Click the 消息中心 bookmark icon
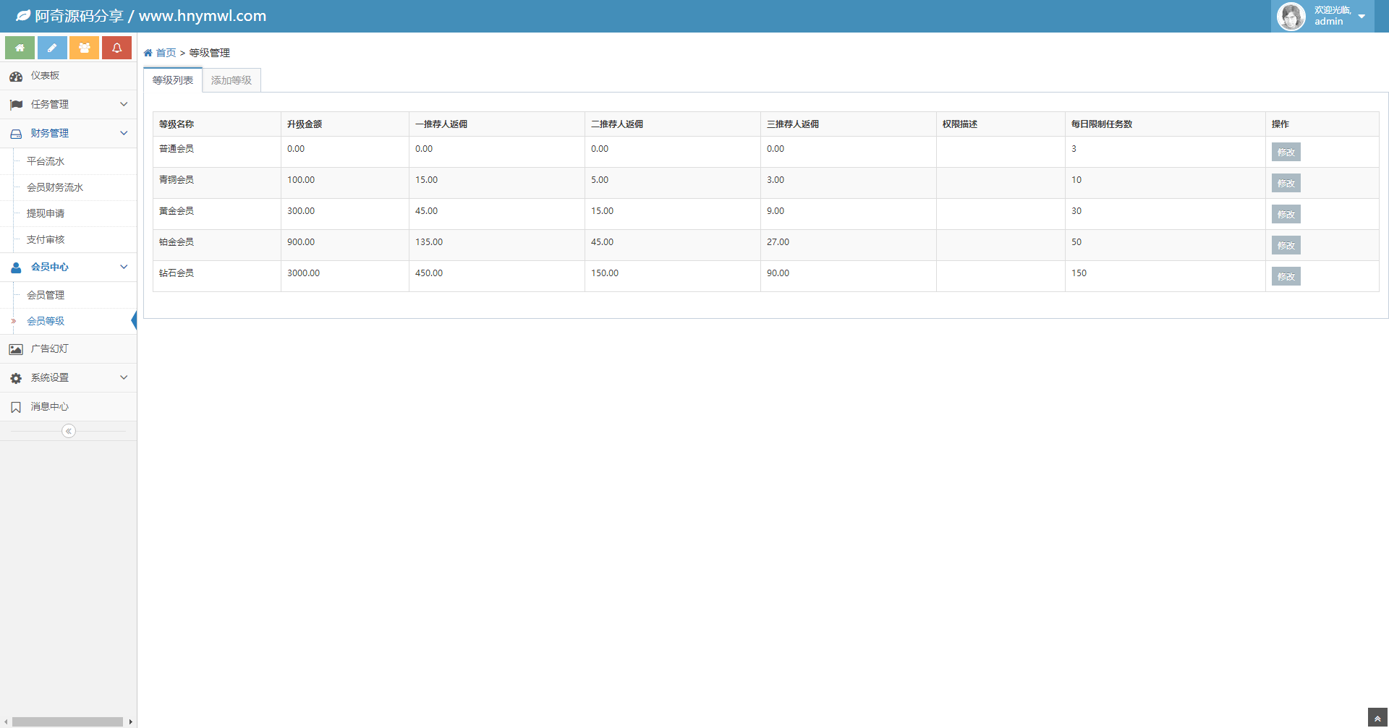This screenshot has width=1389, height=728. 16,407
